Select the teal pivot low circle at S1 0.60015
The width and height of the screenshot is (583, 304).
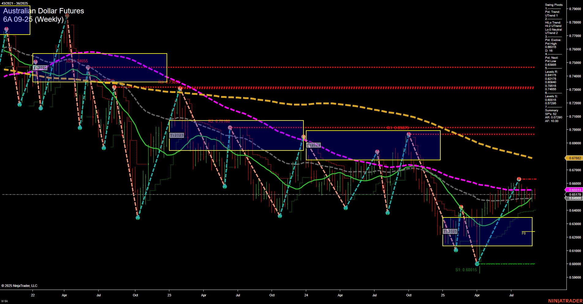(477, 263)
